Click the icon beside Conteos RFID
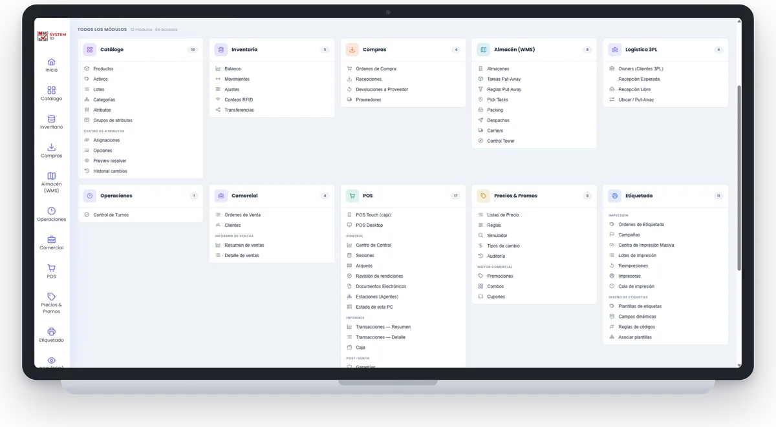776x427 pixels. tap(218, 99)
